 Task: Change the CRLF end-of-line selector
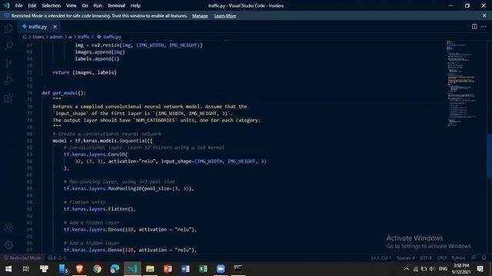point(442,258)
